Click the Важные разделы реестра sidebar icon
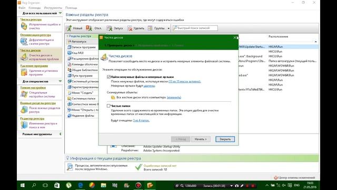The image size is (337, 190). pyautogui.click(x=24, y=110)
